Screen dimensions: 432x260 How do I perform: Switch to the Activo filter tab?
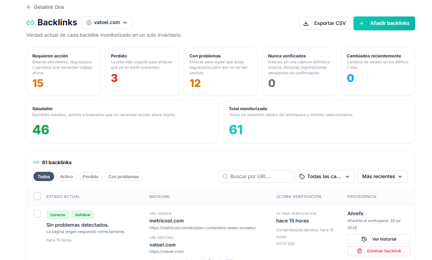(66, 176)
